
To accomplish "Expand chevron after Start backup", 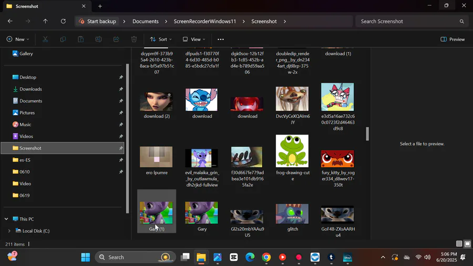I will coord(124,22).
